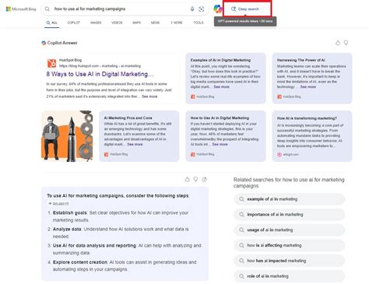Image resolution: width=369 pixels, height=284 pixels.
Task: Open 'Examples of AI in Digital Marketing' card
Action: [x=226, y=79]
